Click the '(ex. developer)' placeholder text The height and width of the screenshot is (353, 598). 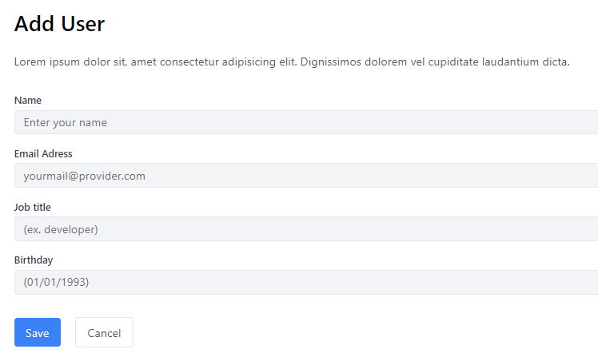(61, 229)
